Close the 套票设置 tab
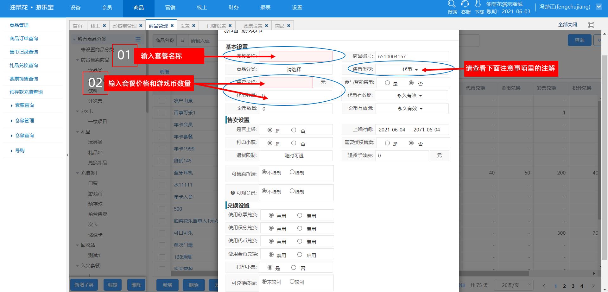Viewport: 608px width, 292px height. (x=266, y=26)
